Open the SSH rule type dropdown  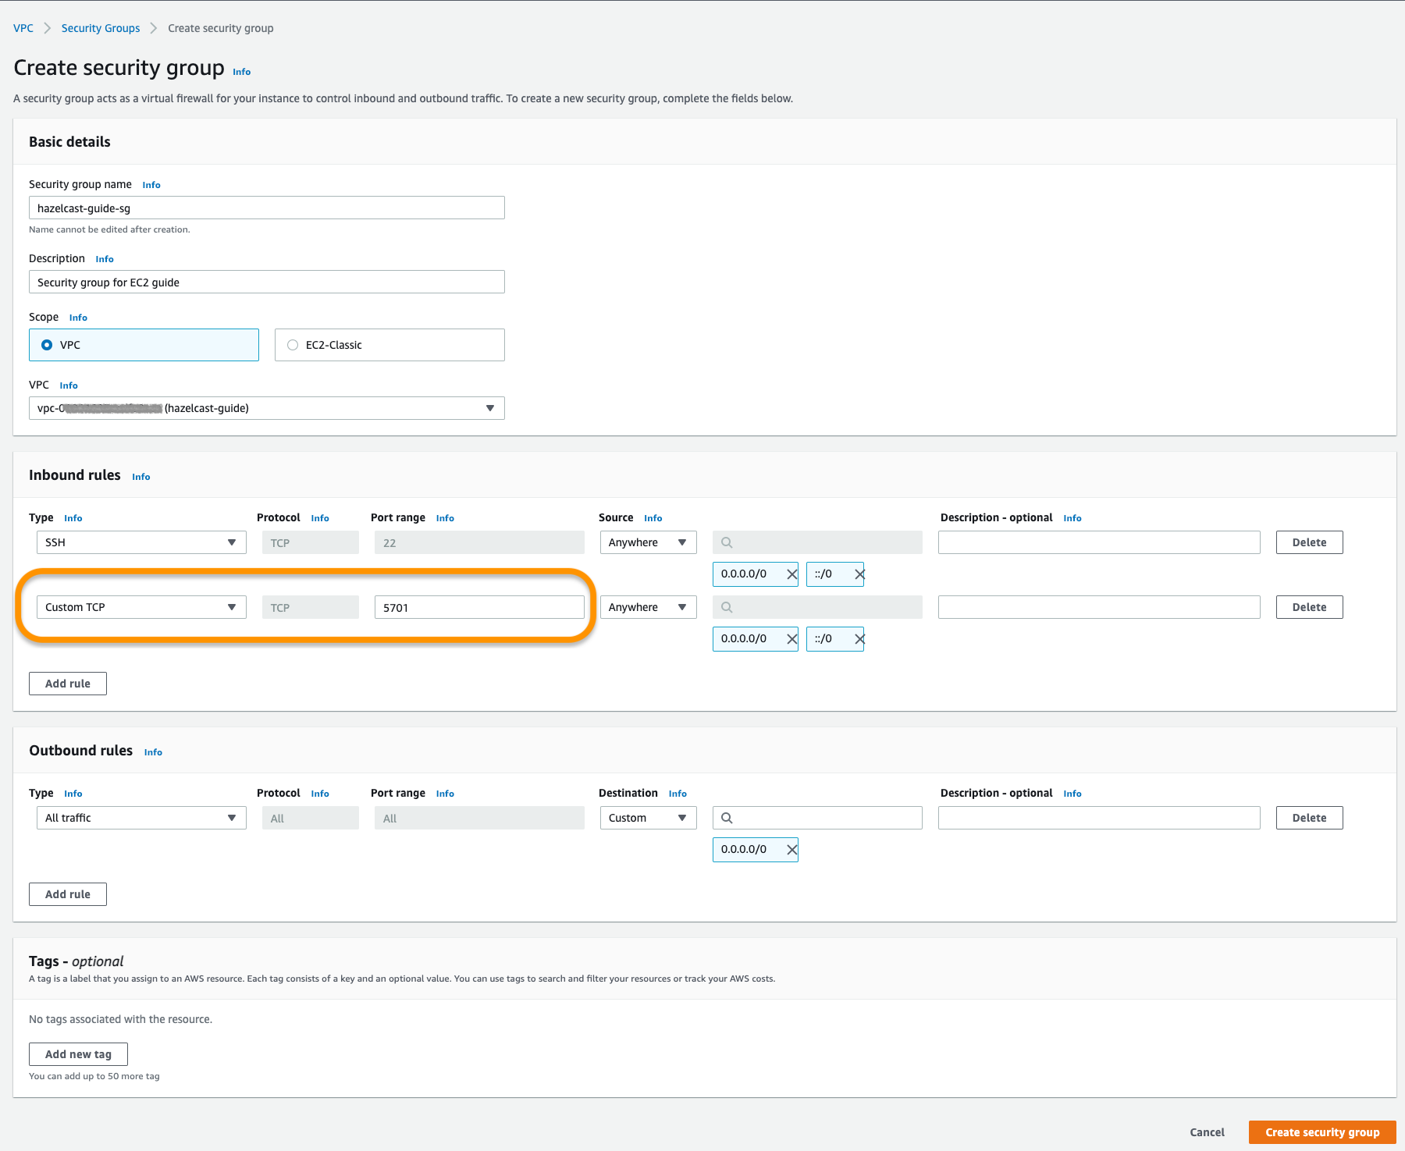click(x=141, y=542)
